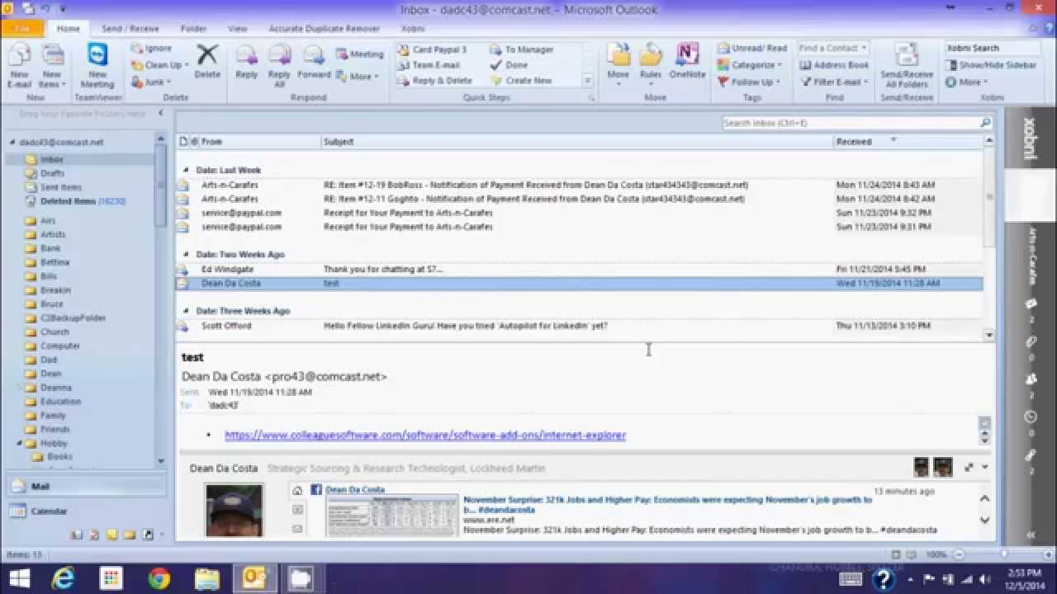Screen dimensions: 1057x594
Task: Expand the Xobni contact panel
Action: 1031,535
